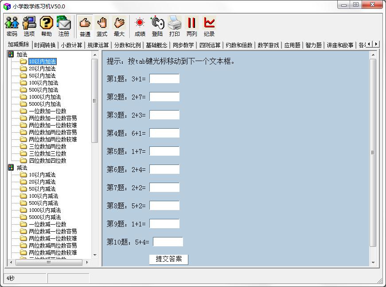
Task: Toggle 两列 two-column layout icon
Action: (192, 26)
